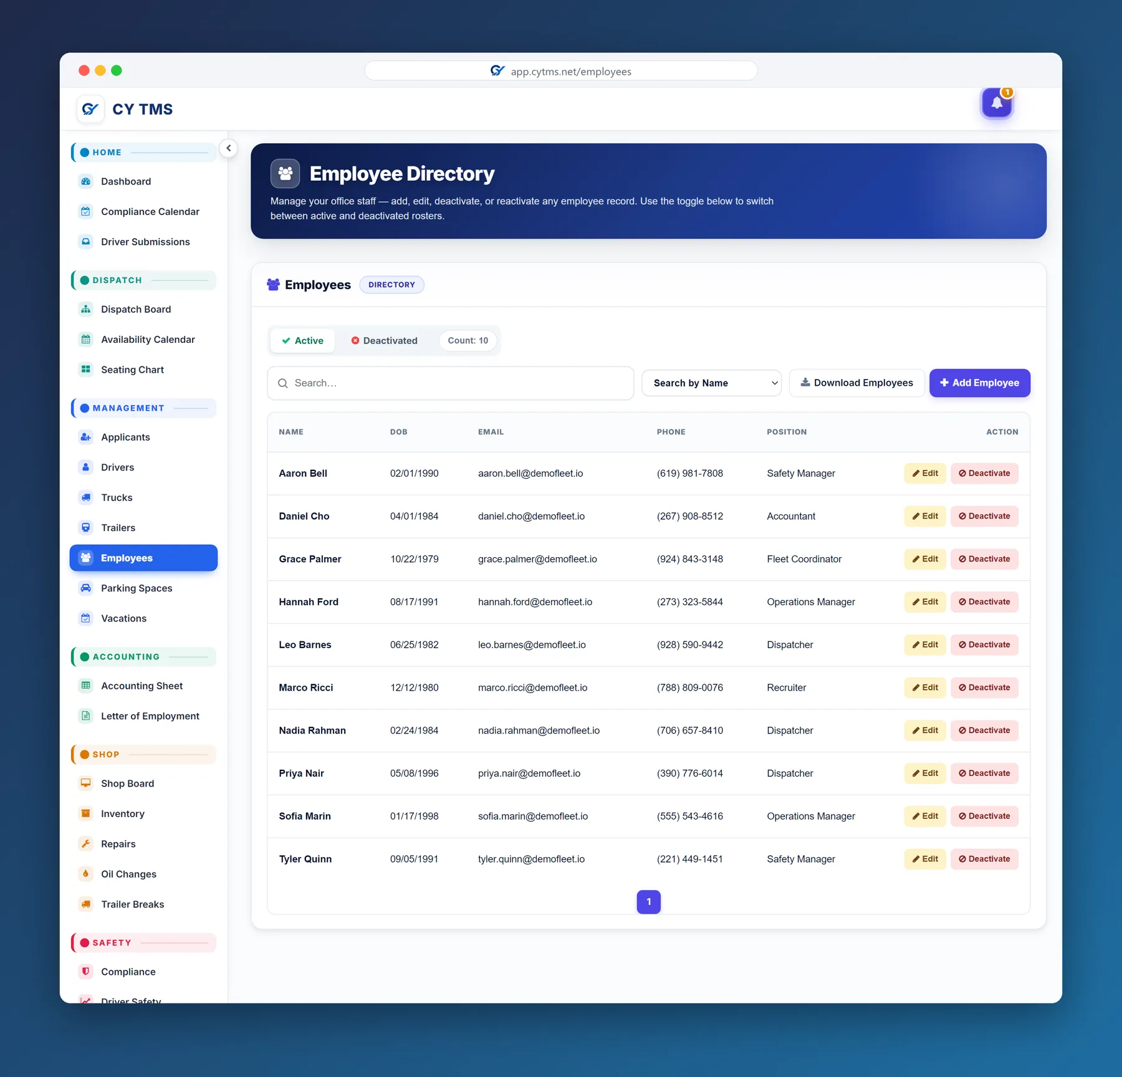Collapse the sidebar with the chevron
The width and height of the screenshot is (1122, 1077).
(229, 148)
